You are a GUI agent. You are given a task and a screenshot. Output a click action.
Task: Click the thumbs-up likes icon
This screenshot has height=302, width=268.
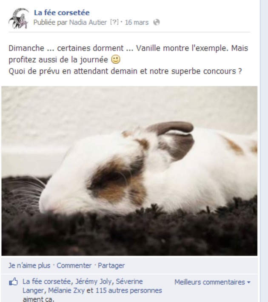click(x=13, y=282)
